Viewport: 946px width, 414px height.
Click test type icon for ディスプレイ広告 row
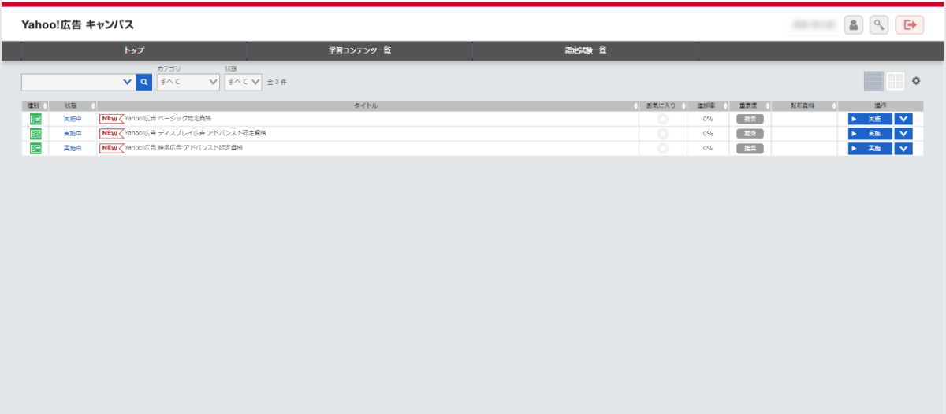(35, 134)
